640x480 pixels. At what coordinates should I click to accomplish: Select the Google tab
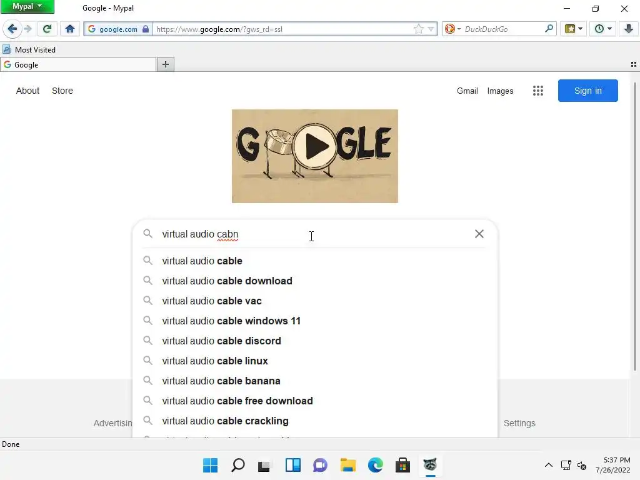(78, 64)
